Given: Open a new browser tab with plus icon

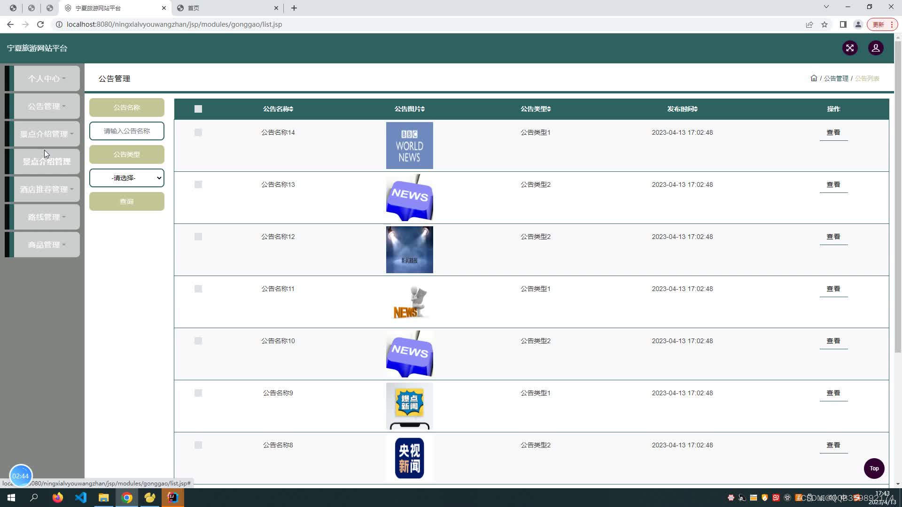Looking at the screenshot, I should (294, 8).
